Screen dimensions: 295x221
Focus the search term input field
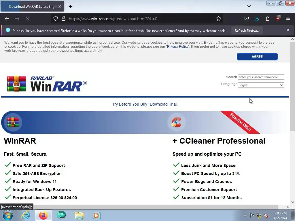click(x=261, y=77)
